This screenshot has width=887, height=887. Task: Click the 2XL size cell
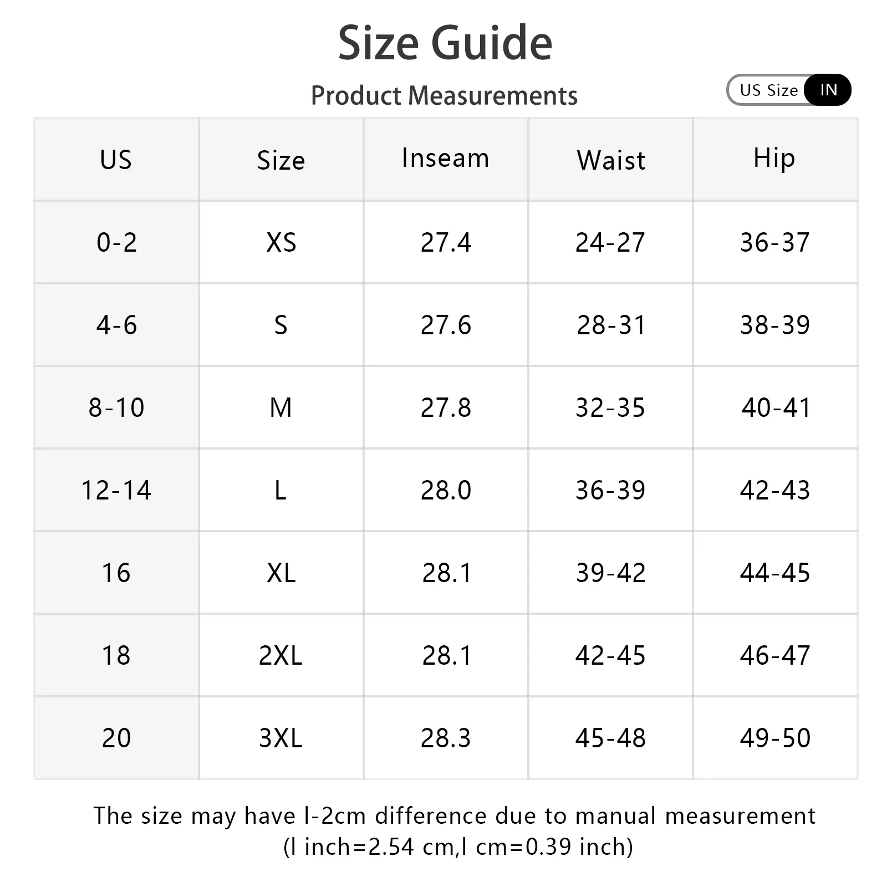click(281, 655)
